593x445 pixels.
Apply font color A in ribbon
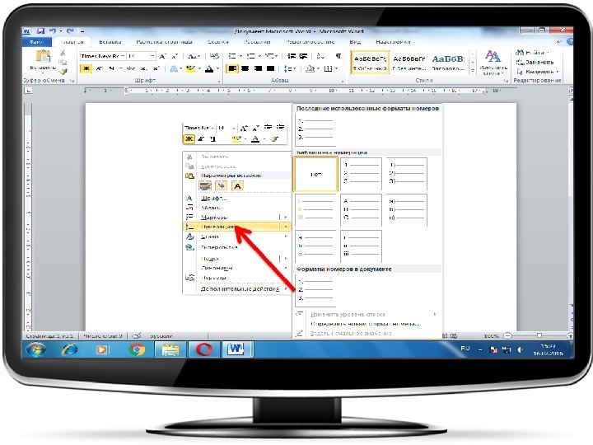point(209,68)
